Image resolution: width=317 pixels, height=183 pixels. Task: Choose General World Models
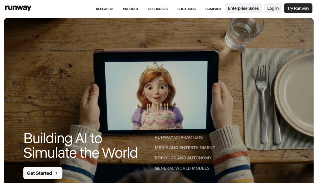point(182,168)
